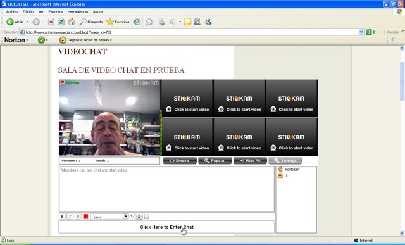Open the Favoritos star panel
The image size is (405, 245).
click(x=118, y=22)
